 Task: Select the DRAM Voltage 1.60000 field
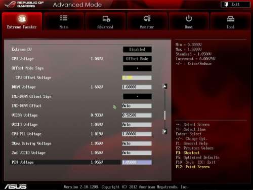click(x=137, y=87)
